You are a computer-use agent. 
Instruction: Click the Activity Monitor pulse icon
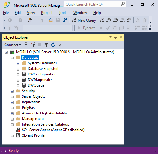coord(60,45)
